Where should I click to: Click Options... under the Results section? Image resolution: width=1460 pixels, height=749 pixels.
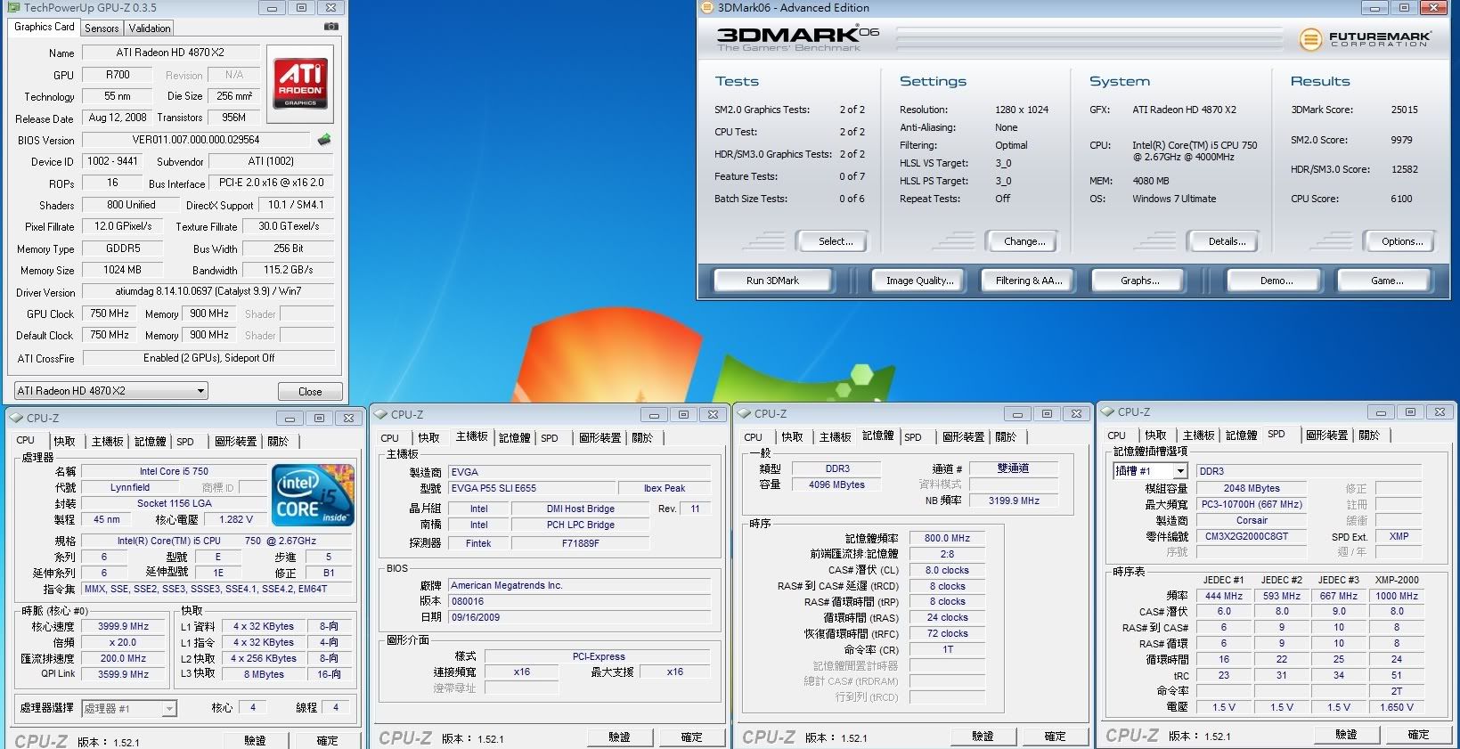click(1401, 241)
